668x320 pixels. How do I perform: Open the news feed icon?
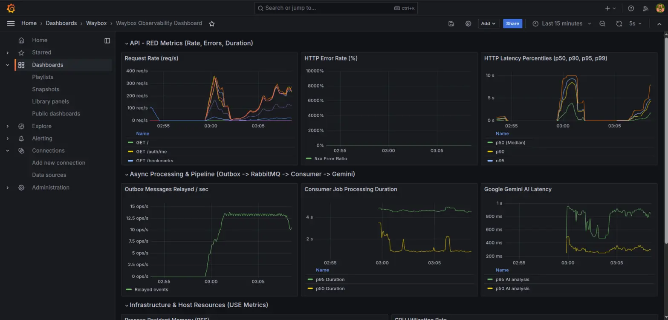645,8
